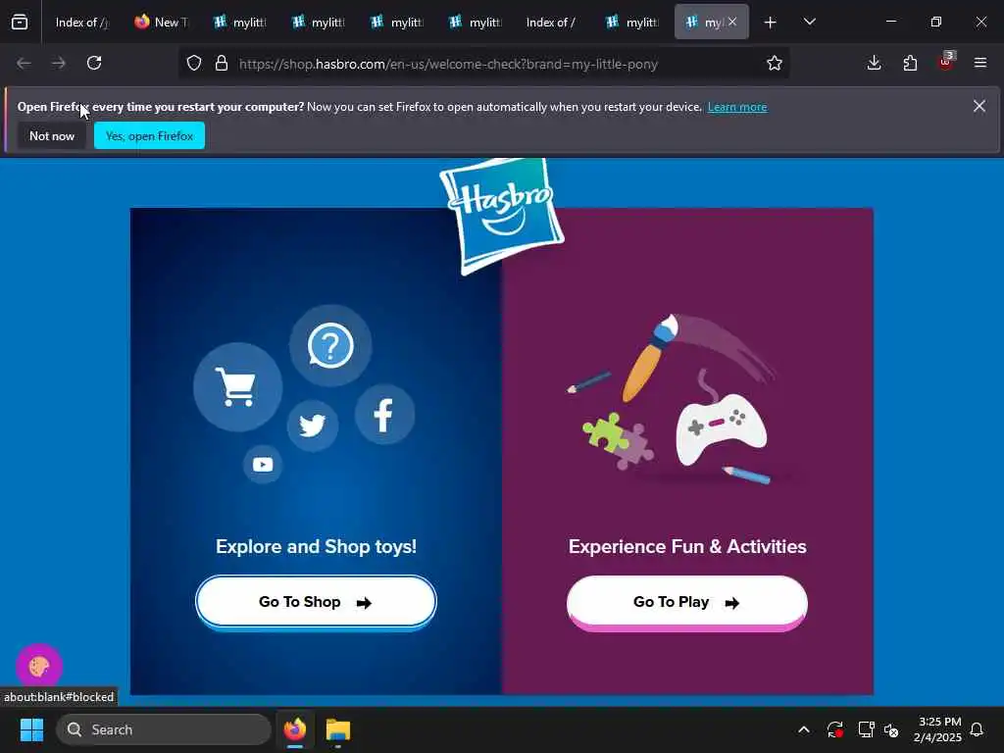Viewport: 1004px width, 753px height.
Task: Switch to the New Tab tab
Action: coord(162,23)
